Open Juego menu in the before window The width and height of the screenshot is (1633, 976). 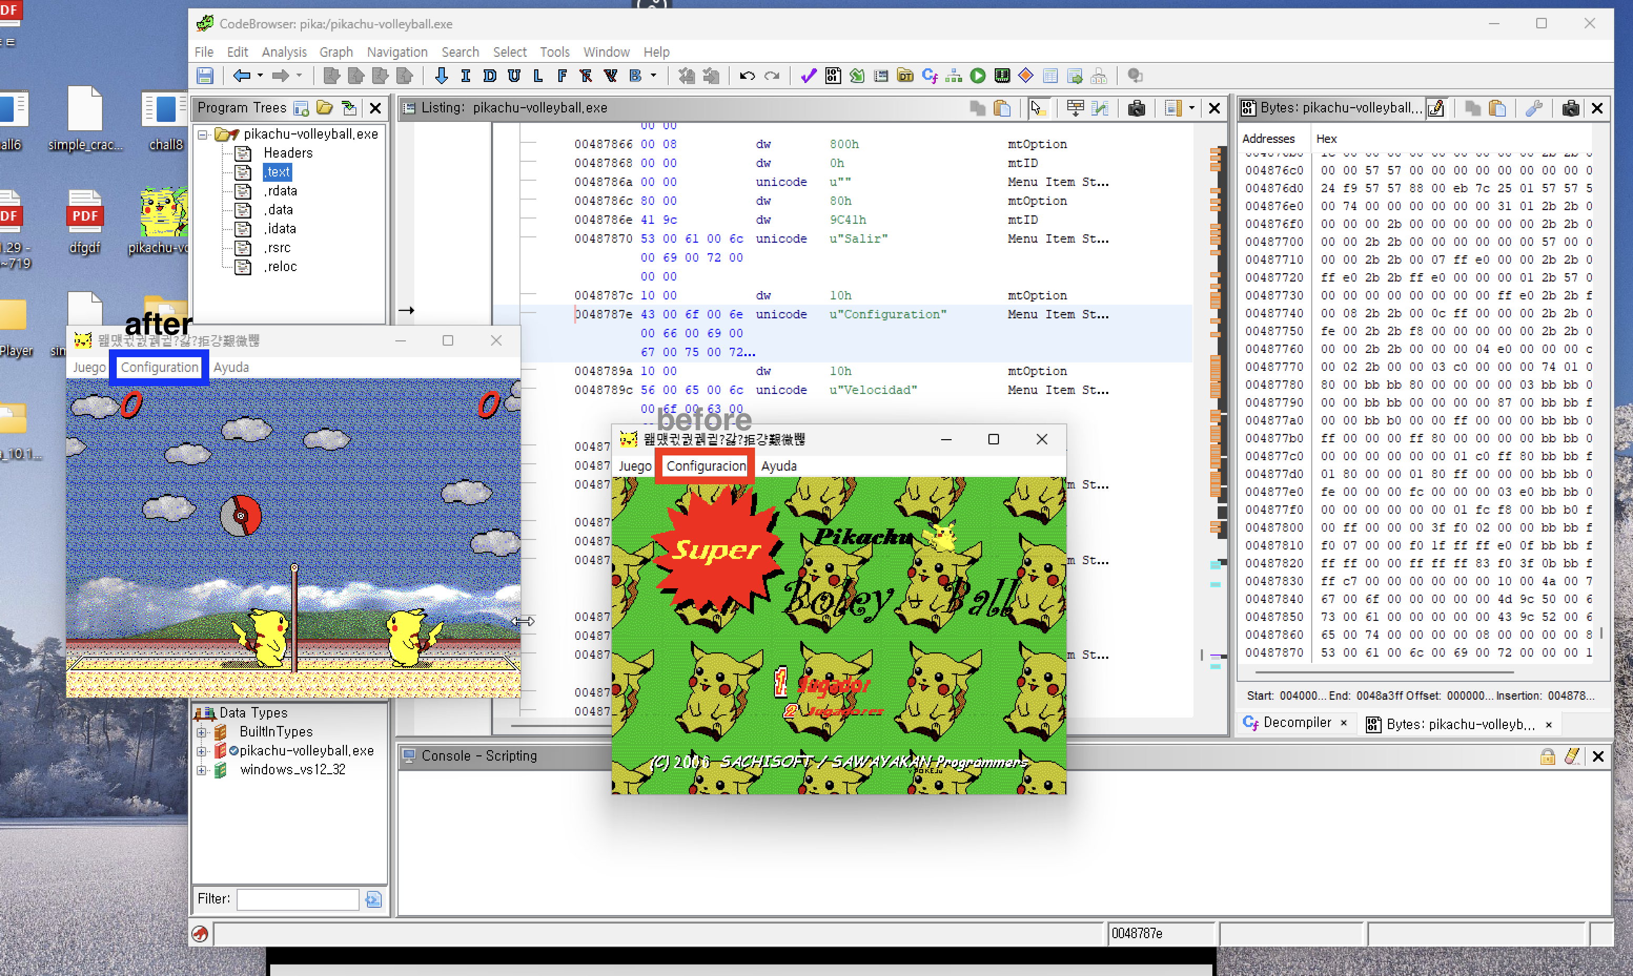635,466
